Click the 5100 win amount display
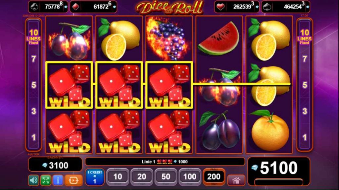This screenshot has width=339, height=190. click(279, 168)
